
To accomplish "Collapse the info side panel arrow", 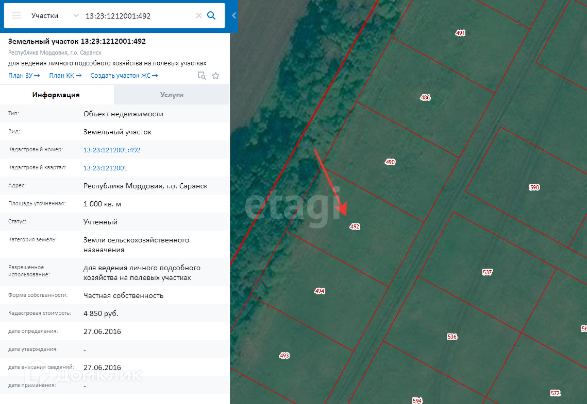I will pyautogui.click(x=234, y=15).
